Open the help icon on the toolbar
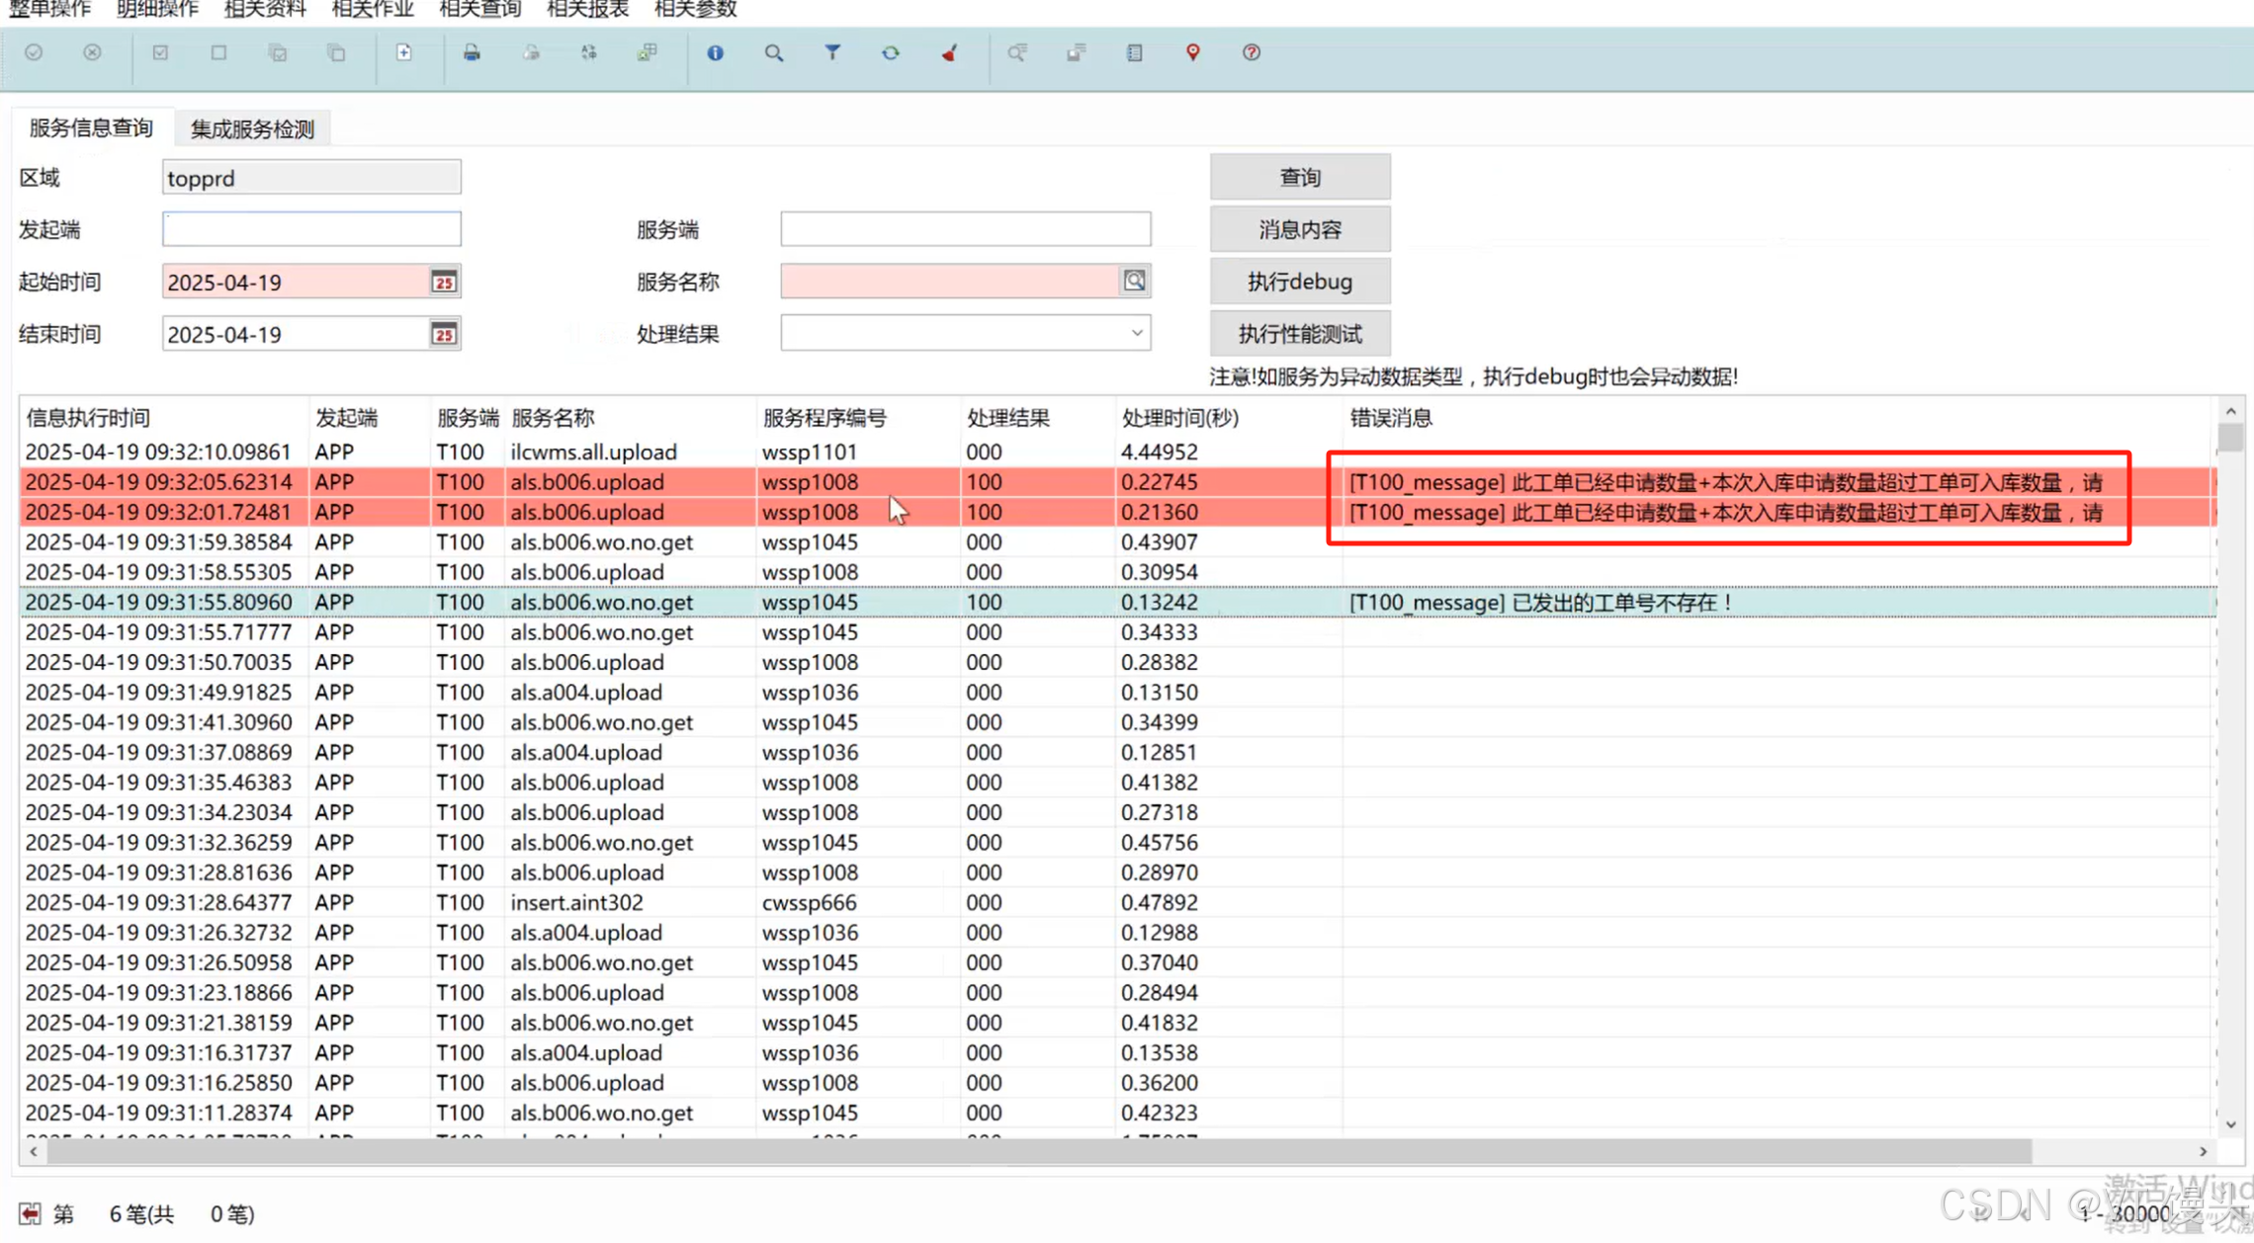Viewport: 2254px width, 1243px height. tap(1251, 53)
